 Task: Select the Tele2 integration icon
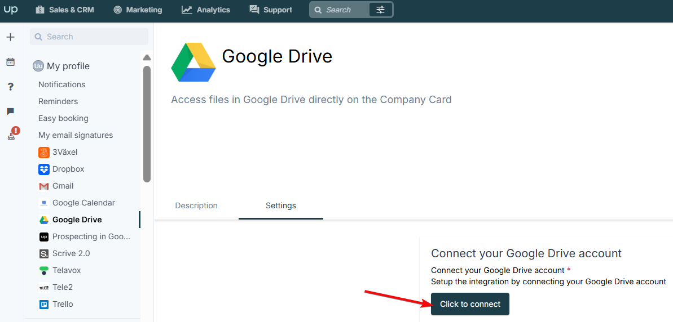click(44, 288)
